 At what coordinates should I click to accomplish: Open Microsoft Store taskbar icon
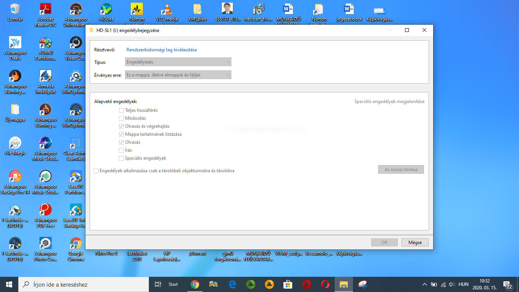coord(288,284)
